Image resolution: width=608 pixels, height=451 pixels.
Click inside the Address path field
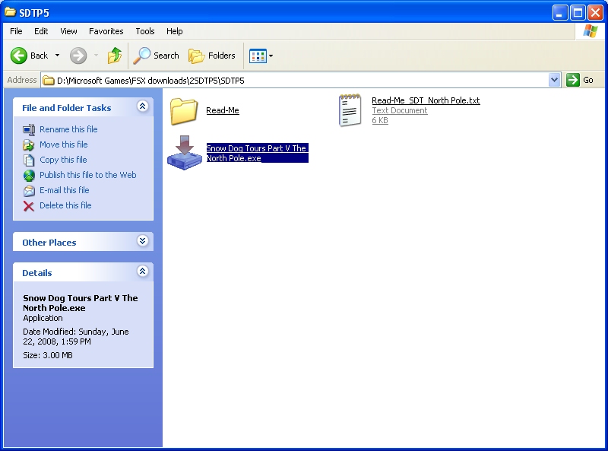[304, 80]
